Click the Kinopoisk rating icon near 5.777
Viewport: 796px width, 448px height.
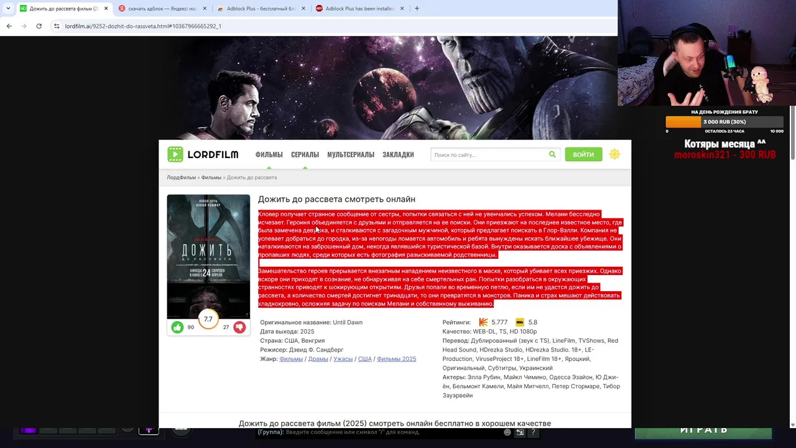pos(483,322)
